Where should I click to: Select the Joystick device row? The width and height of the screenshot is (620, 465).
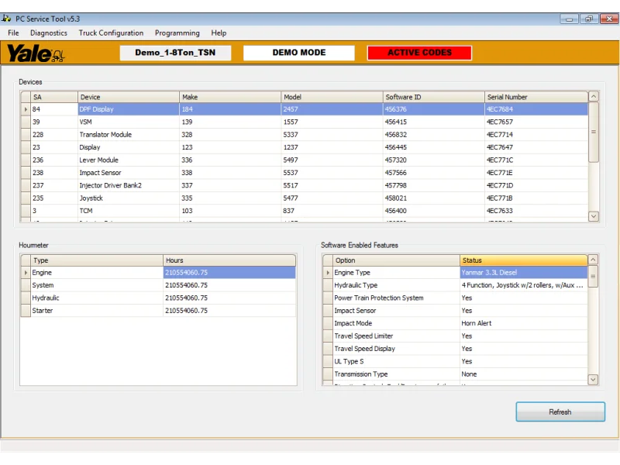305,198
